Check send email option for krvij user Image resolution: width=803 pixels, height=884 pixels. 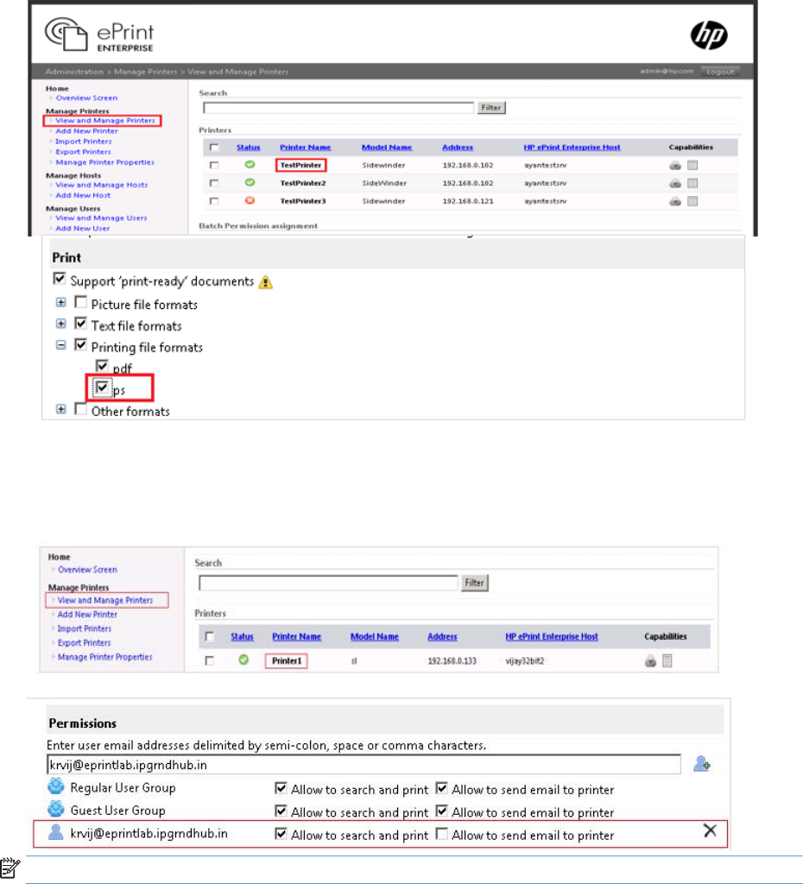coord(442,834)
